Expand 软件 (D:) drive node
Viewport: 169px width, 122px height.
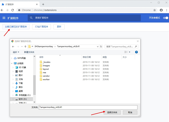click(13, 99)
